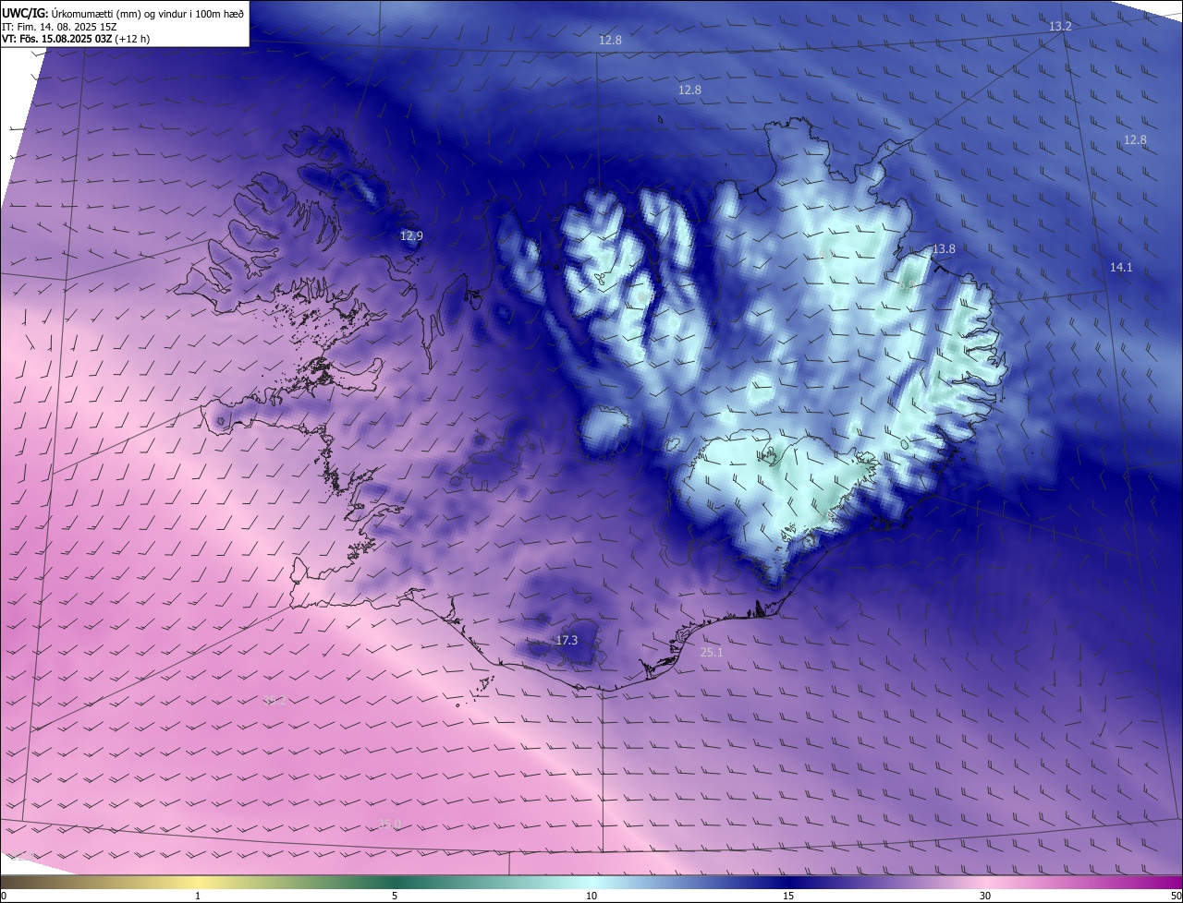Click the 10 tick label on the color scale
The width and height of the screenshot is (1183, 903).
coord(591,896)
